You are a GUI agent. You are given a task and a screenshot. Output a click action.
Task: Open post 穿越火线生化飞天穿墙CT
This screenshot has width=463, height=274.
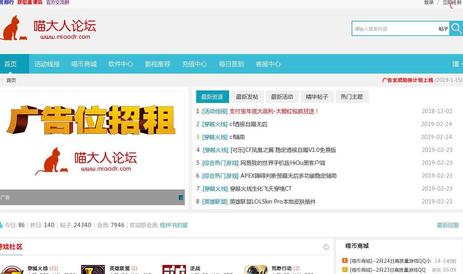[261, 189]
